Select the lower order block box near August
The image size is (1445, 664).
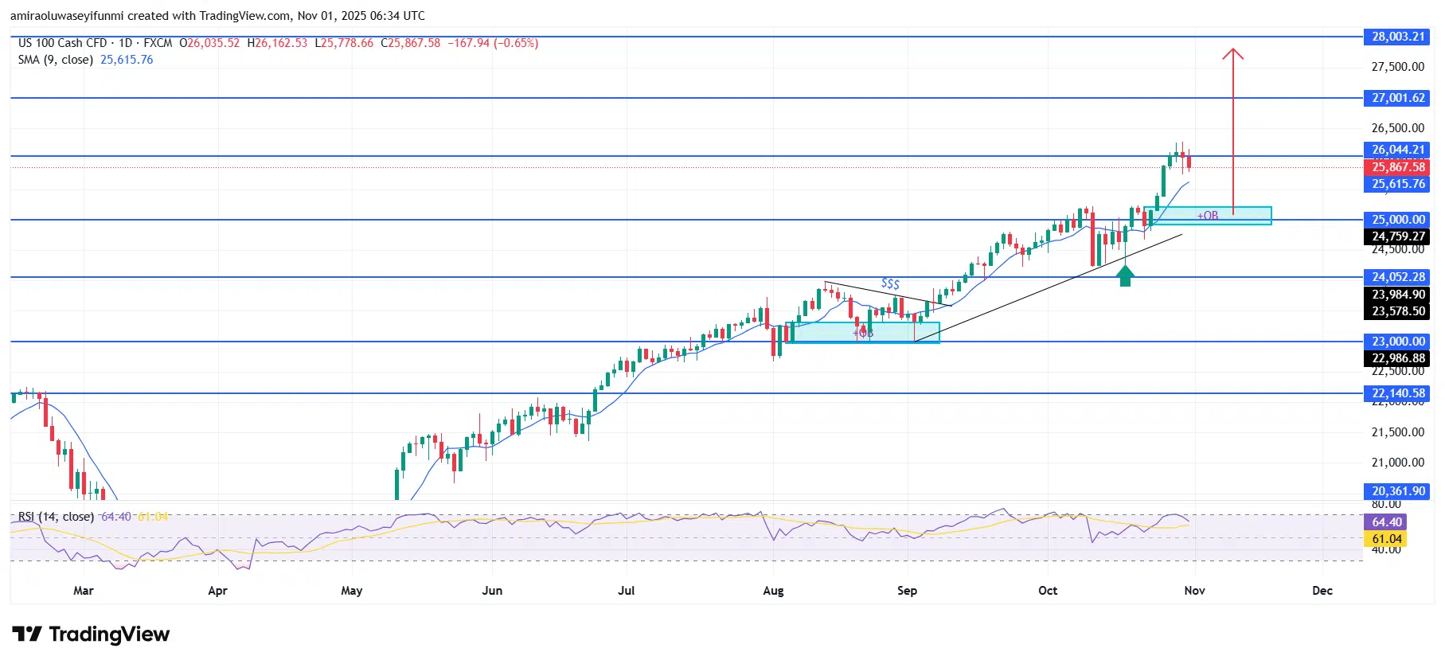[862, 332]
